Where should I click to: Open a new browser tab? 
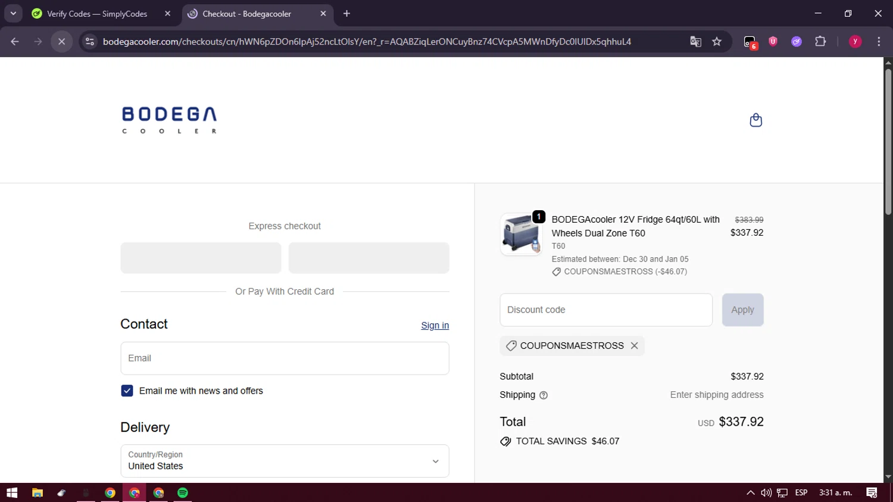[346, 14]
